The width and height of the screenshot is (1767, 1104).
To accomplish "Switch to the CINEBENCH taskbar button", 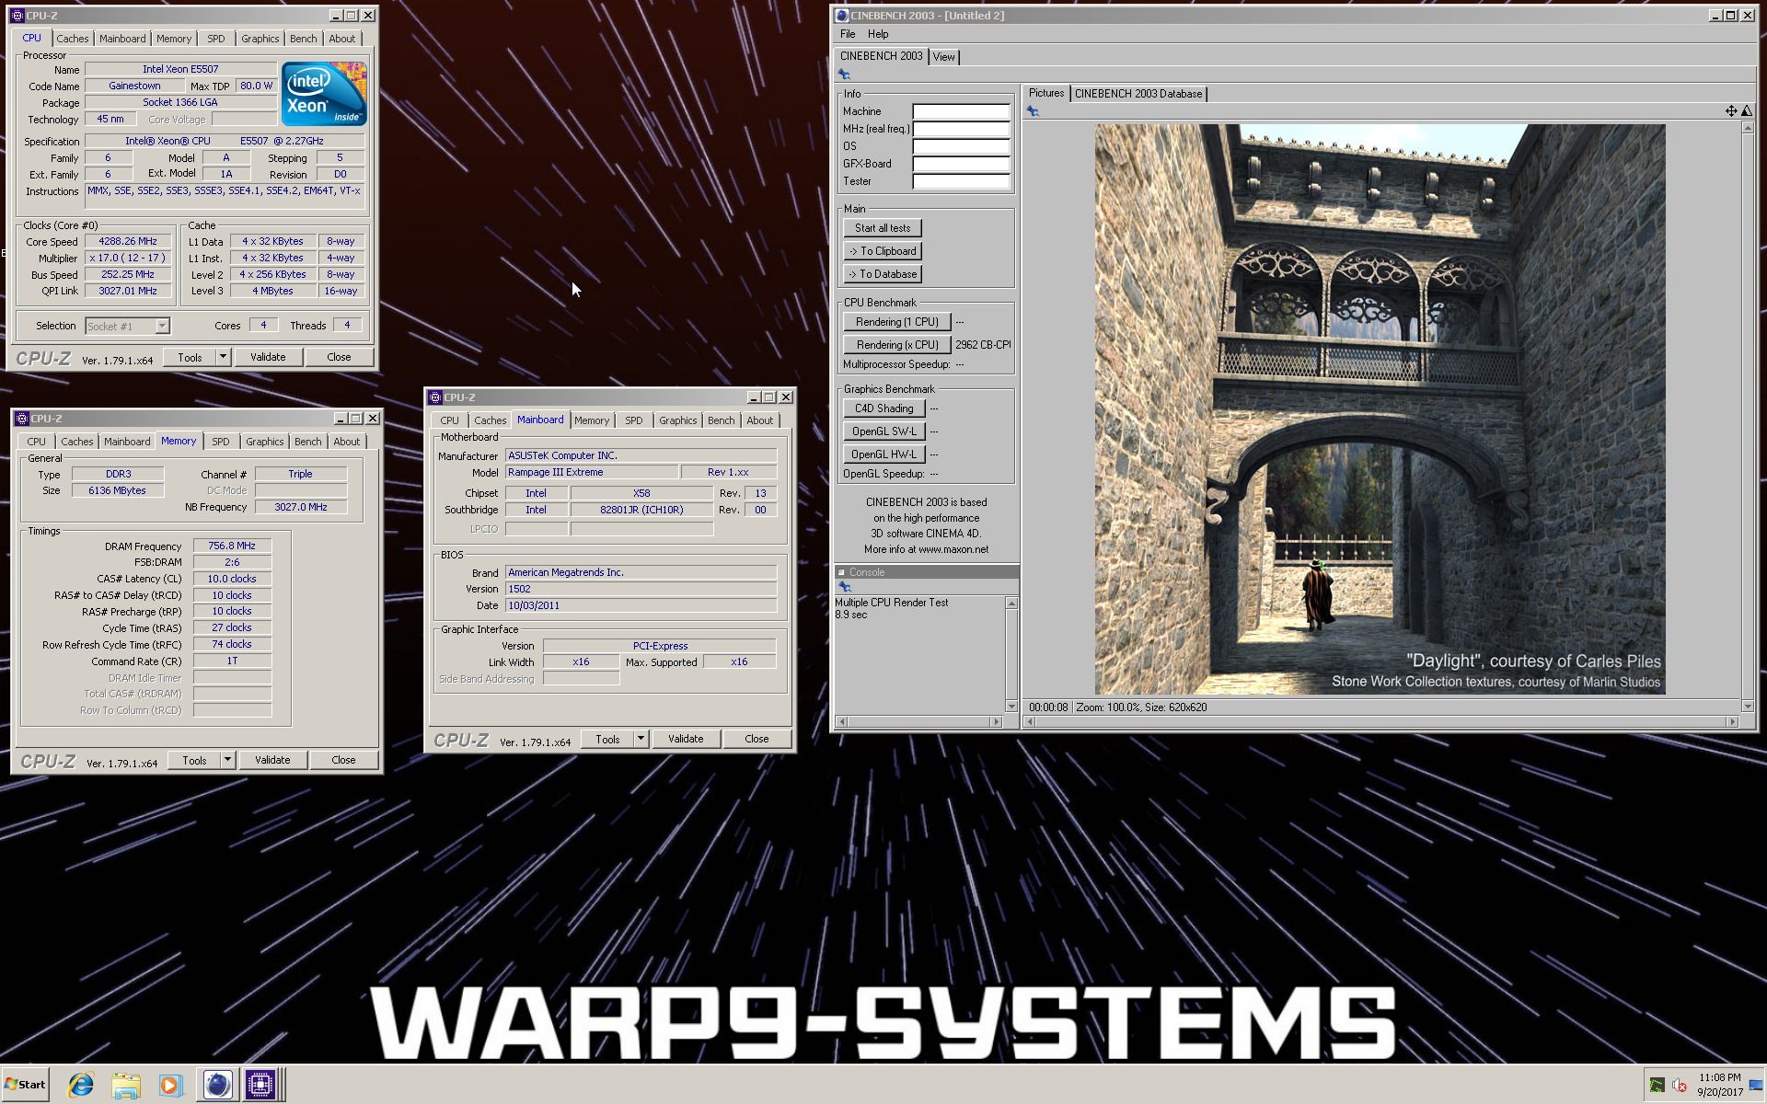I will point(217,1085).
